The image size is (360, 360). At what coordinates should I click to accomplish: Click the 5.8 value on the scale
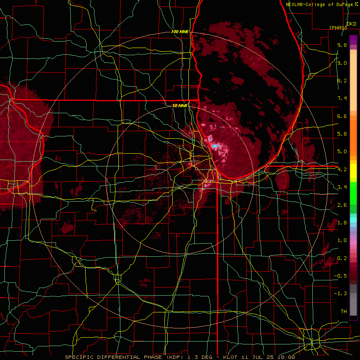click(x=342, y=134)
